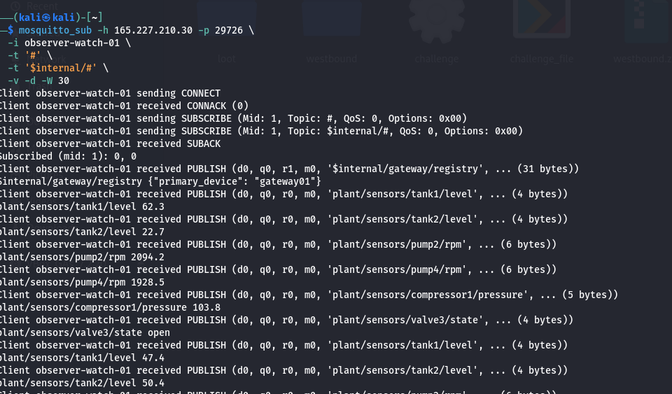This screenshot has height=394, width=672.
Task: Click the ㉿ symbol in the prompt
Action: (x=46, y=17)
